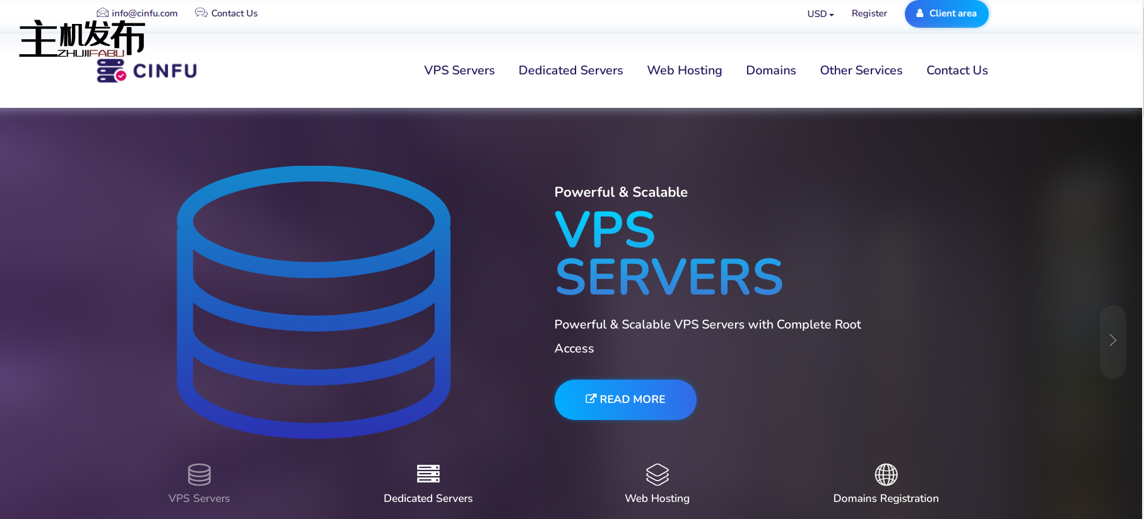Screen dimensions: 1144x519
Task: Click the VPS Servers database icon
Action: point(199,474)
